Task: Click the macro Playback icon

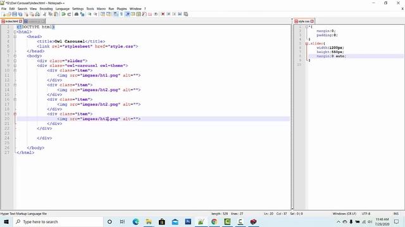Action: tap(174, 14)
